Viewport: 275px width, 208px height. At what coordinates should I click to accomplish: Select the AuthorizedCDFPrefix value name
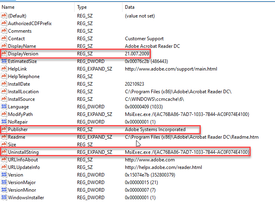coord(30,24)
